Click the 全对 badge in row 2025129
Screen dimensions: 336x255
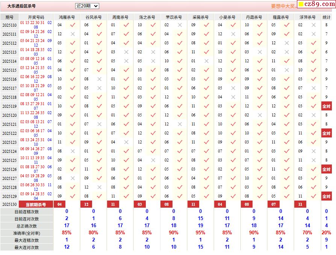pos(326,196)
